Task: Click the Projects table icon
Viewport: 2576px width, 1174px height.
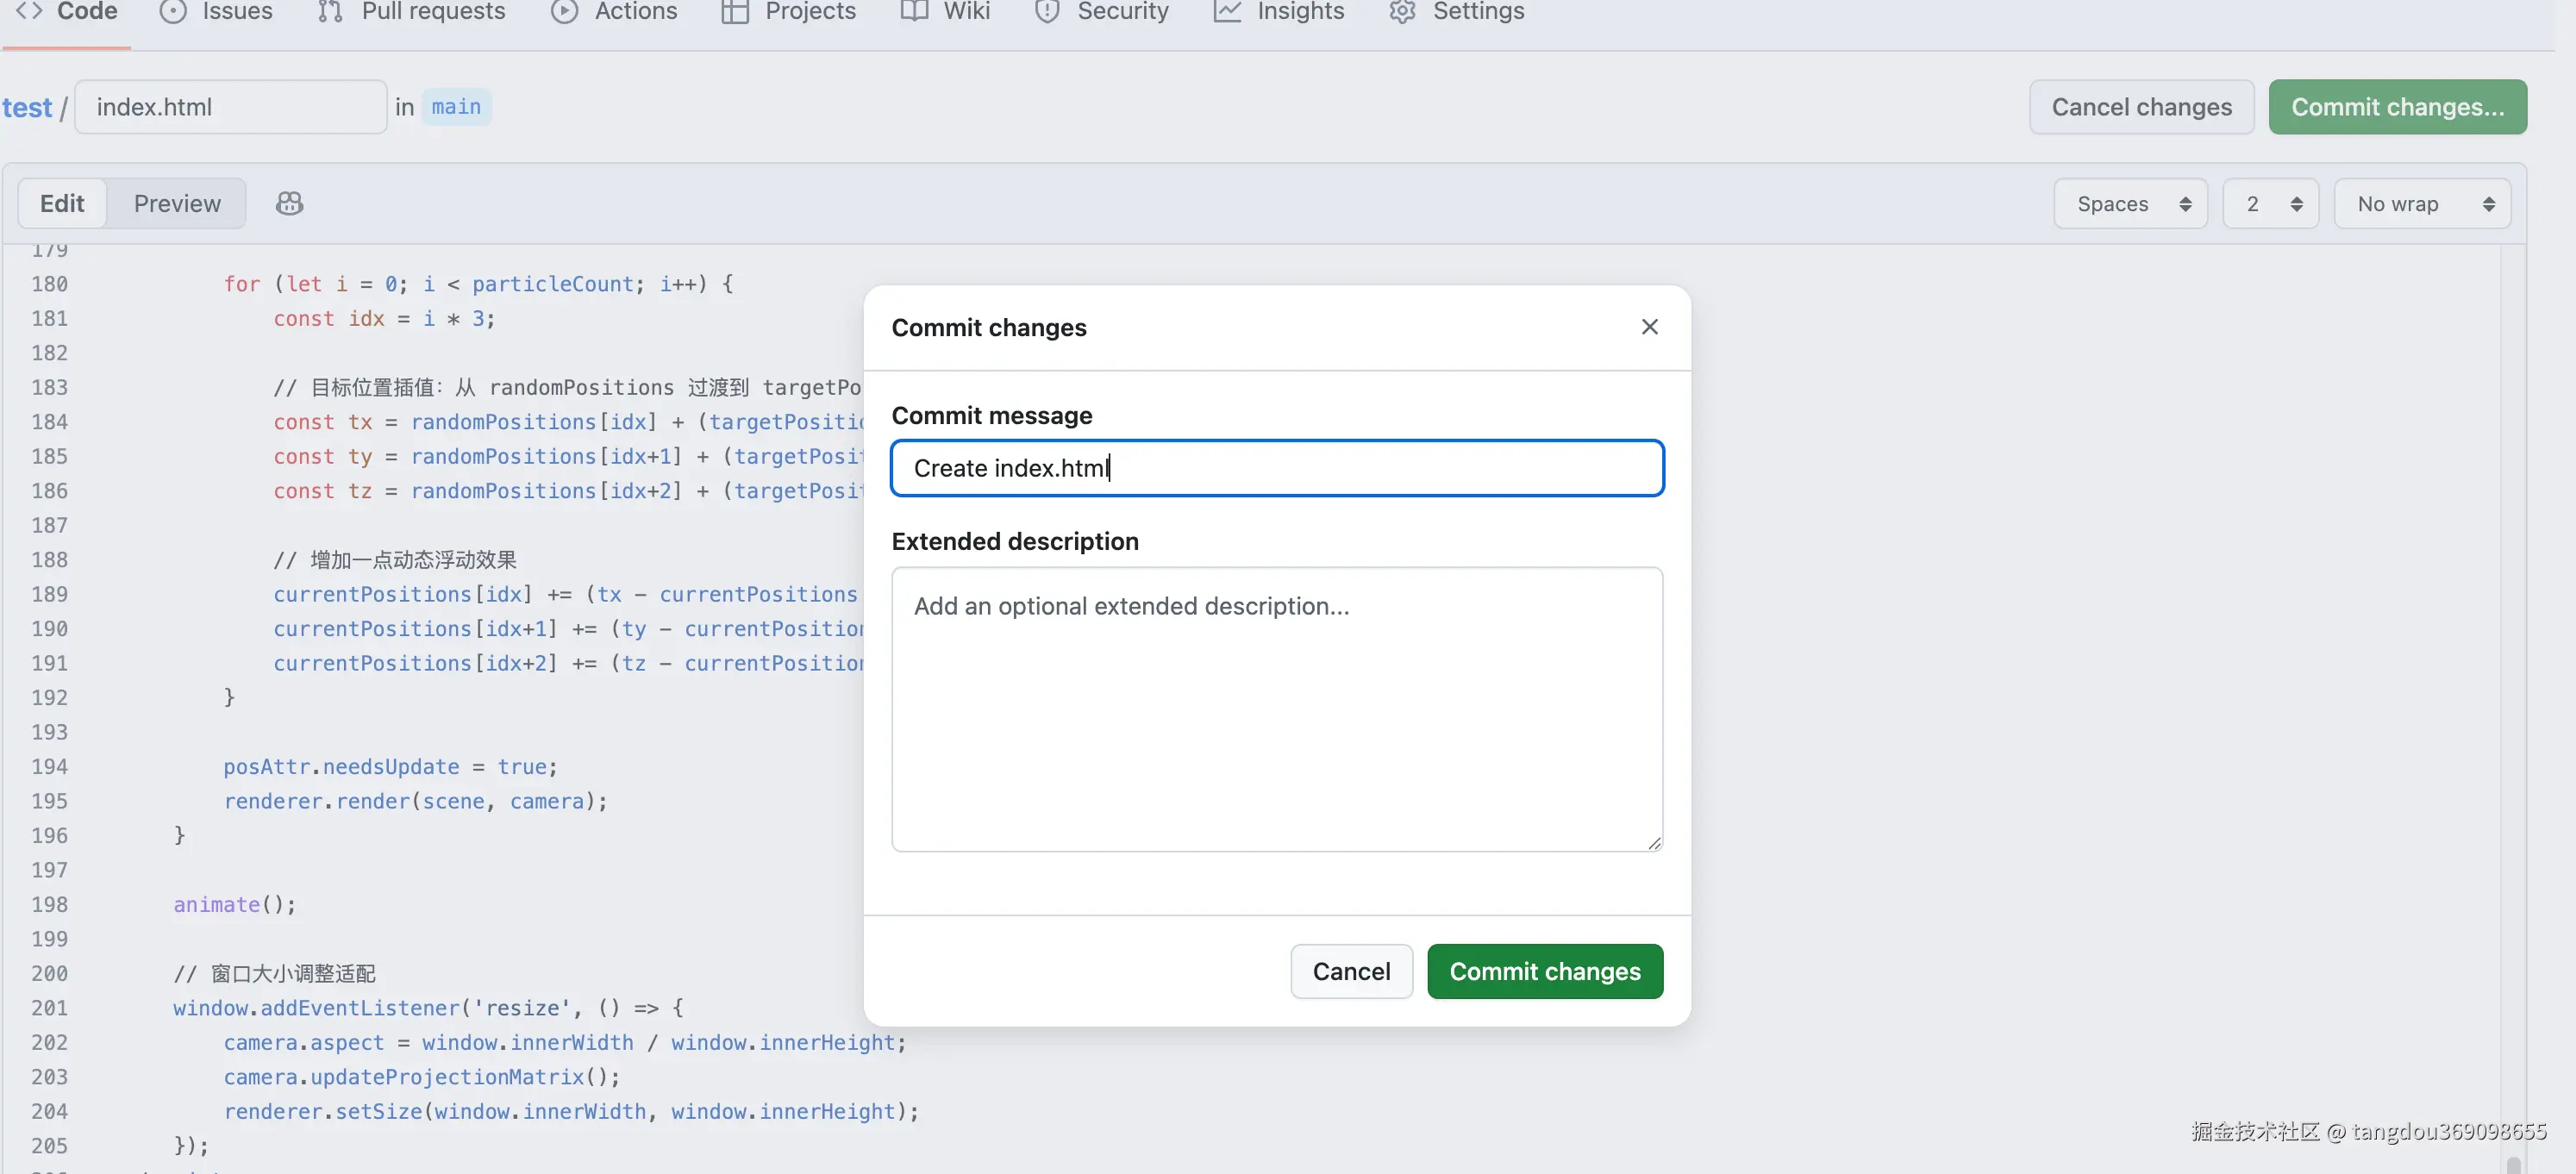Action: point(735,11)
